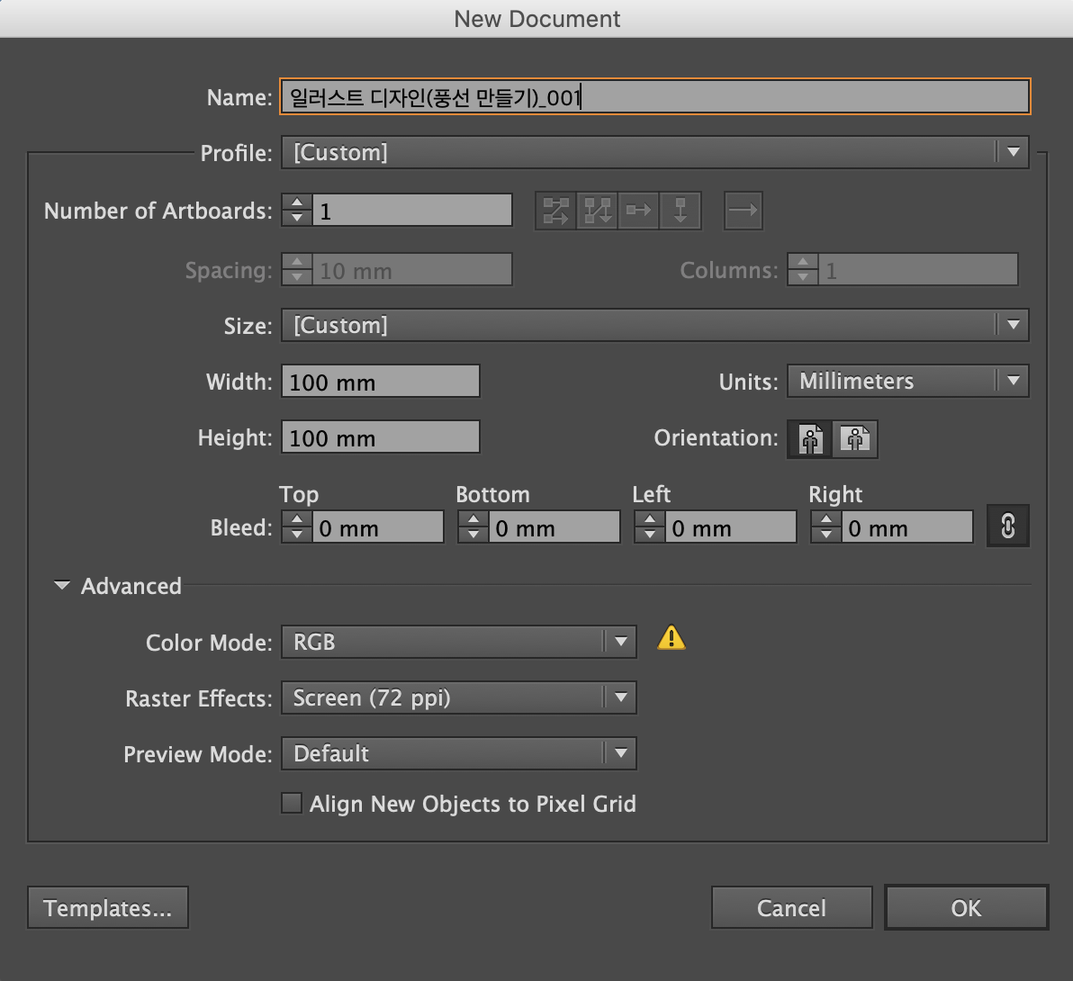Click the Width field
The image size is (1073, 981).
pos(381,381)
